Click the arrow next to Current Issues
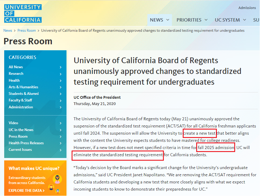 (x=61, y=150)
